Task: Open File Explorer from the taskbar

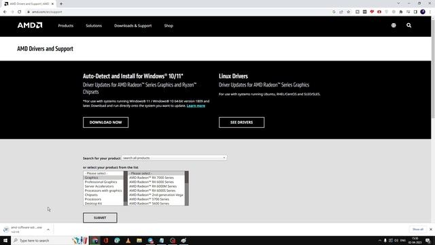Action: pos(139,240)
